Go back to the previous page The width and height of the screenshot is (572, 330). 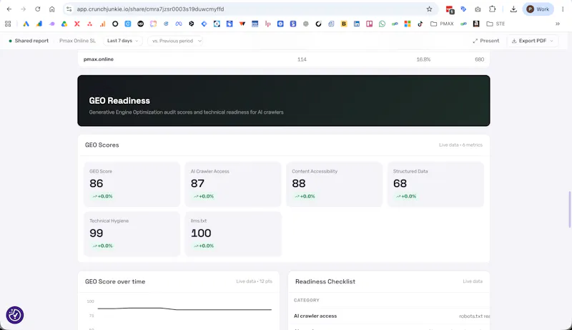[9, 9]
